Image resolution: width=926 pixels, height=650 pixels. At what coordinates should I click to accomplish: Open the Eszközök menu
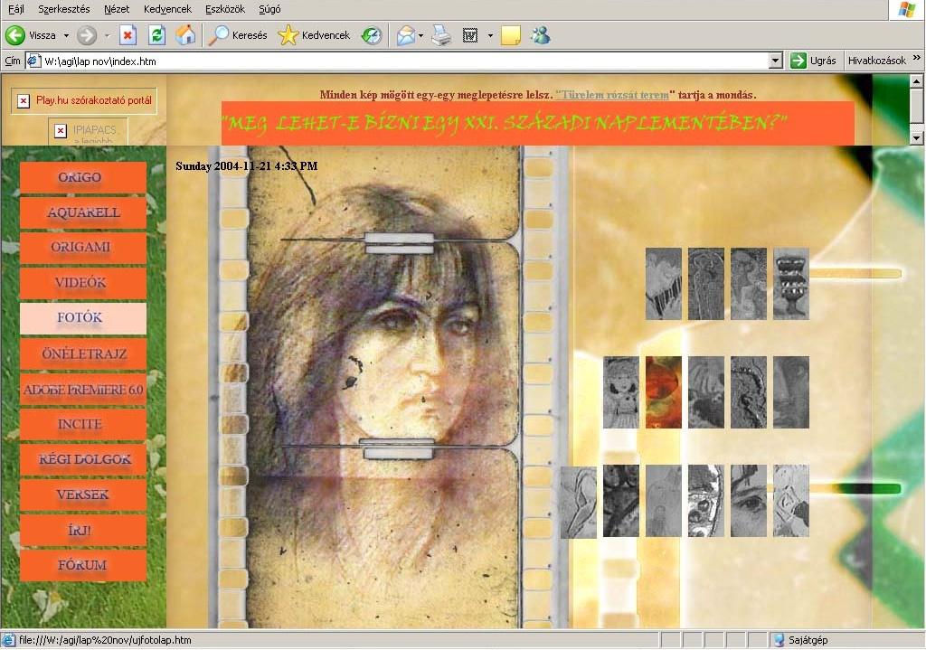[x=225, y=9]
